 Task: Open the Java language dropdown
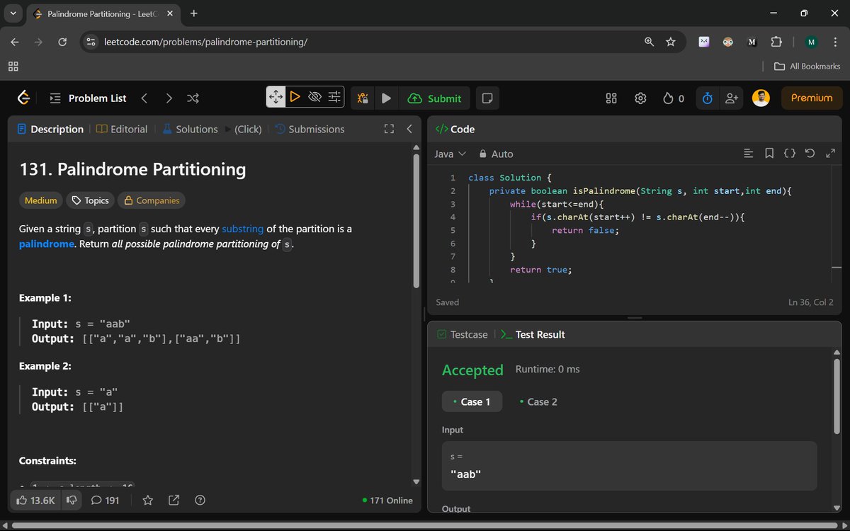pos(450,154)
